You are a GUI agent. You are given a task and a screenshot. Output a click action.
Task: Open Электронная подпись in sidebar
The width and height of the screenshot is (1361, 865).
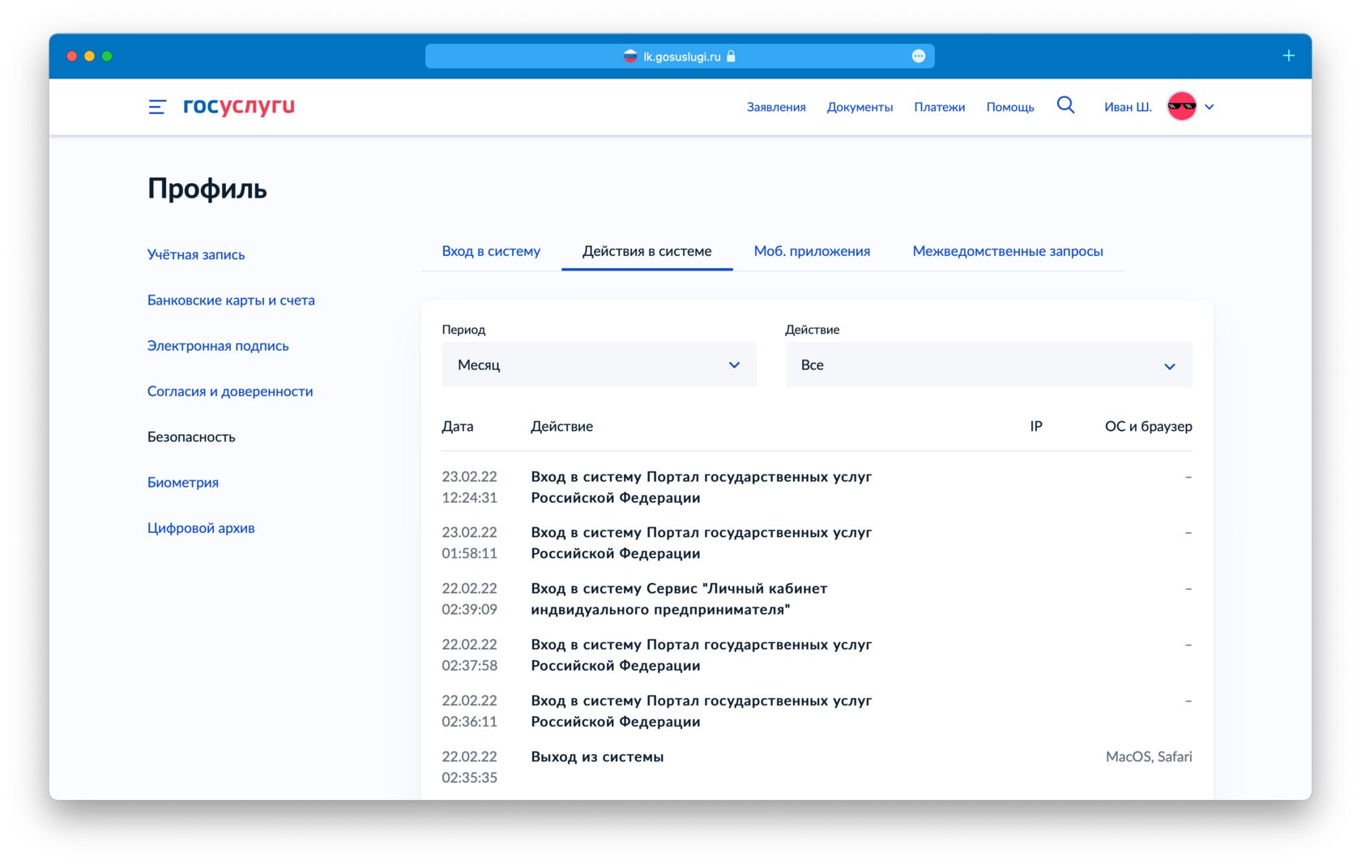coord(218,346)
